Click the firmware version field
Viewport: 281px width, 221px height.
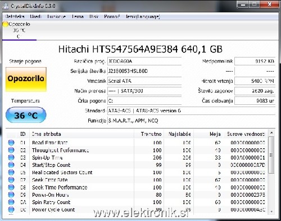coord(144,61)
